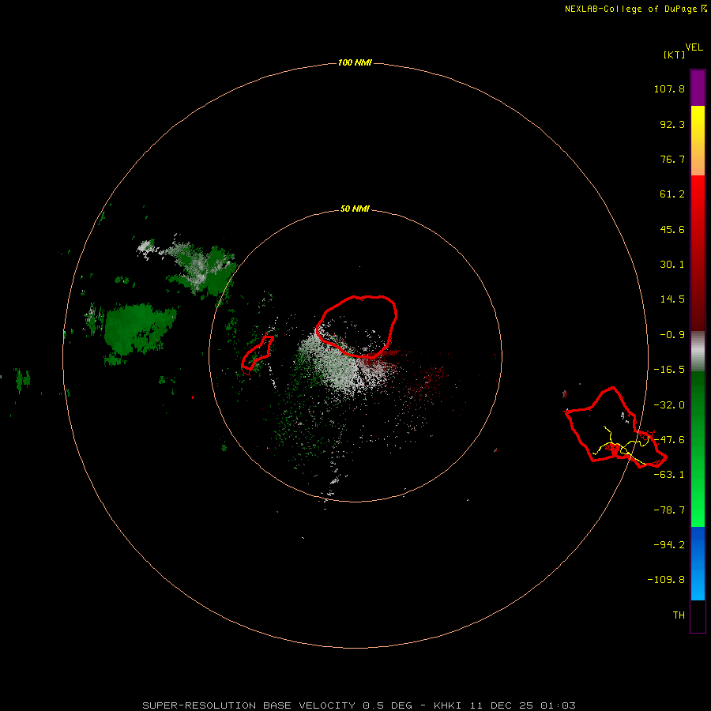711x711 pixels.
Task: Click the 30.1 velocity scale value
Action: (x=672, y=265)
